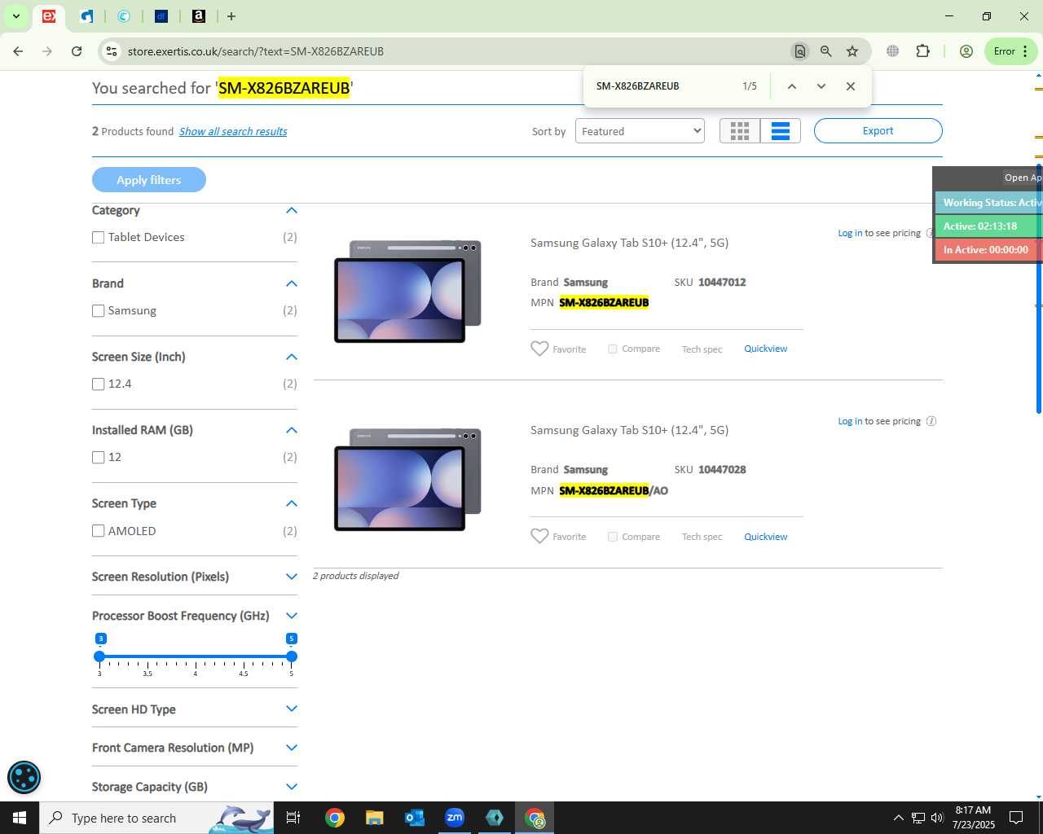Open File Explorer from taskbar
This screenshot has width=1043, height=834.
374,818
